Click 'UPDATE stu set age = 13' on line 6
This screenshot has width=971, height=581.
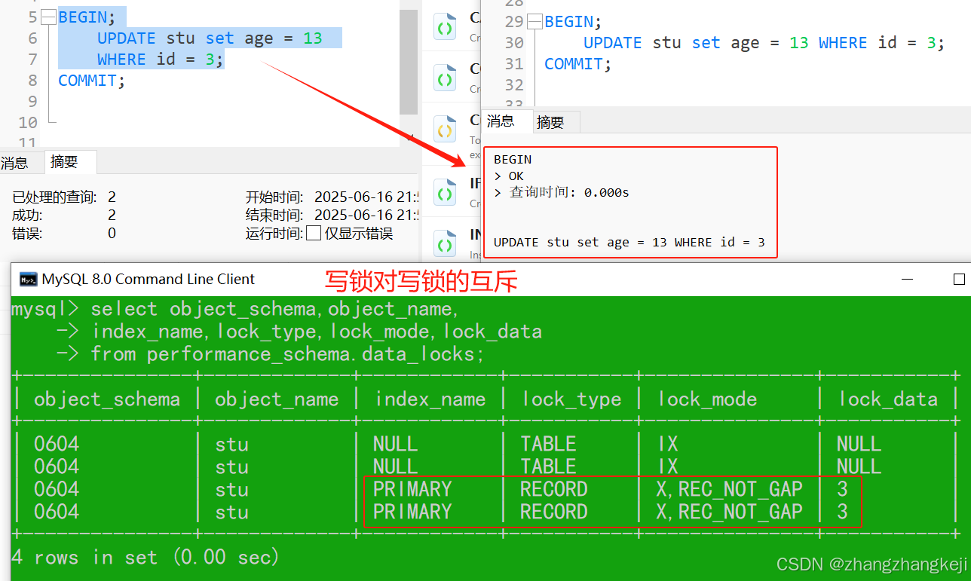click(210, 38)
